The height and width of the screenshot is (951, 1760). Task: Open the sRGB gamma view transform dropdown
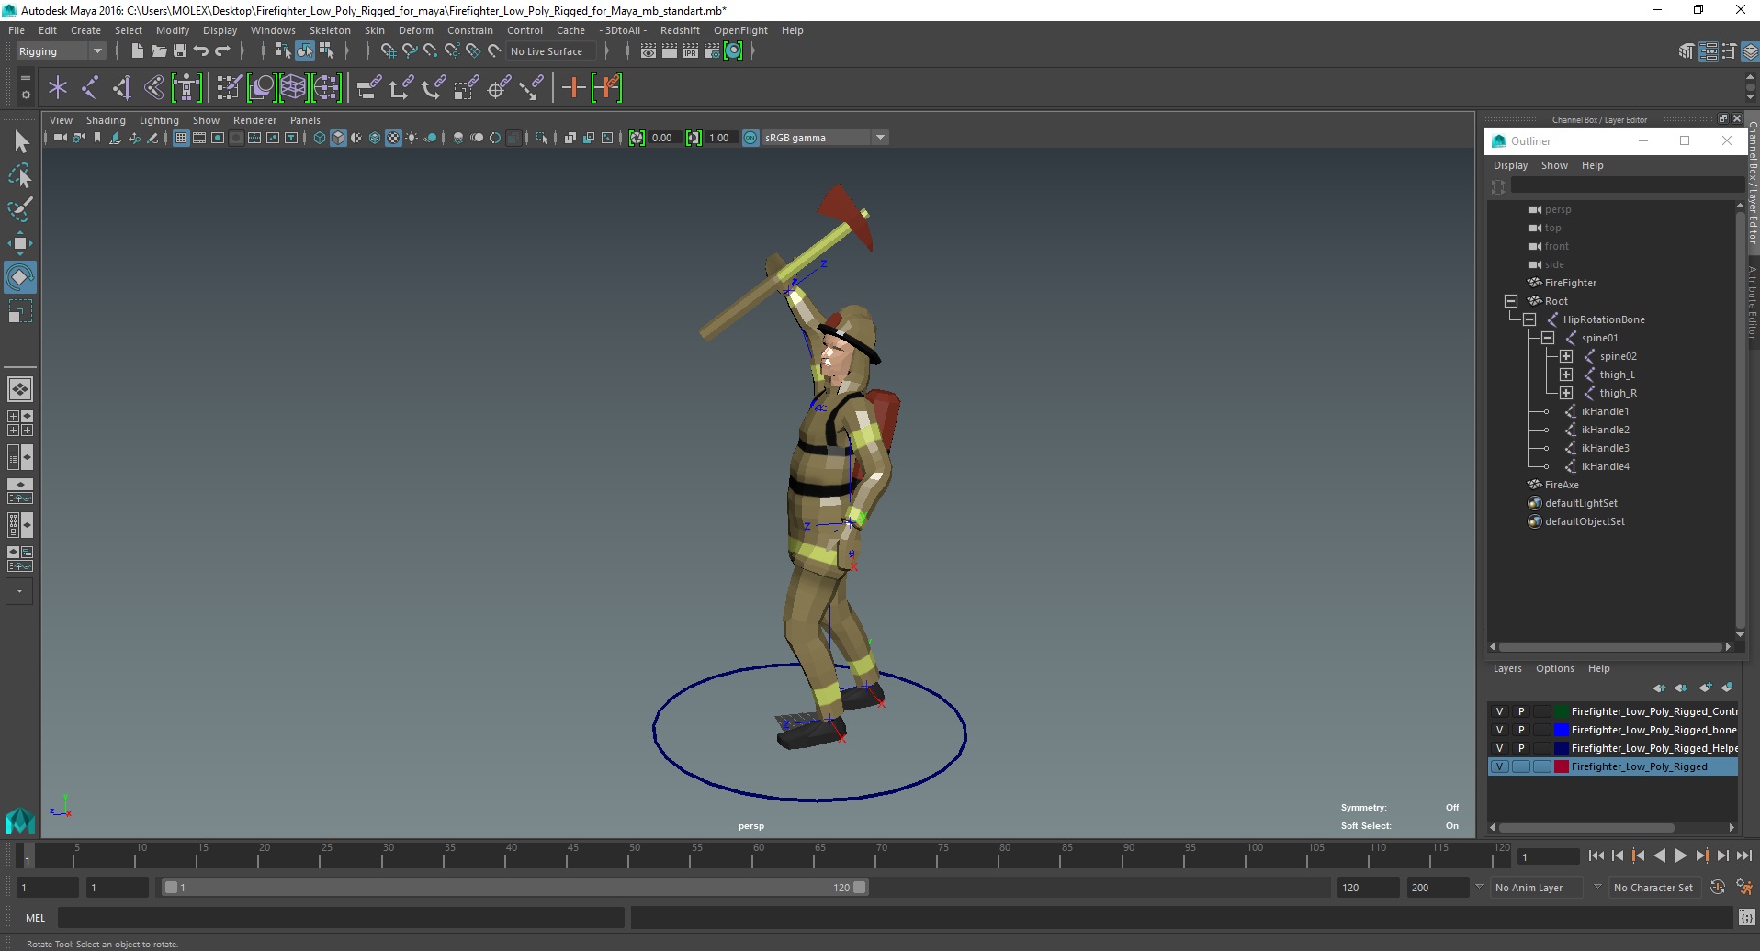pos(825,138)
